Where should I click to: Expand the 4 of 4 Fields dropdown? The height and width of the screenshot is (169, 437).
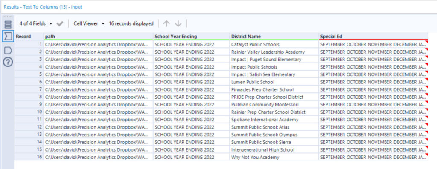pos(36,24)
